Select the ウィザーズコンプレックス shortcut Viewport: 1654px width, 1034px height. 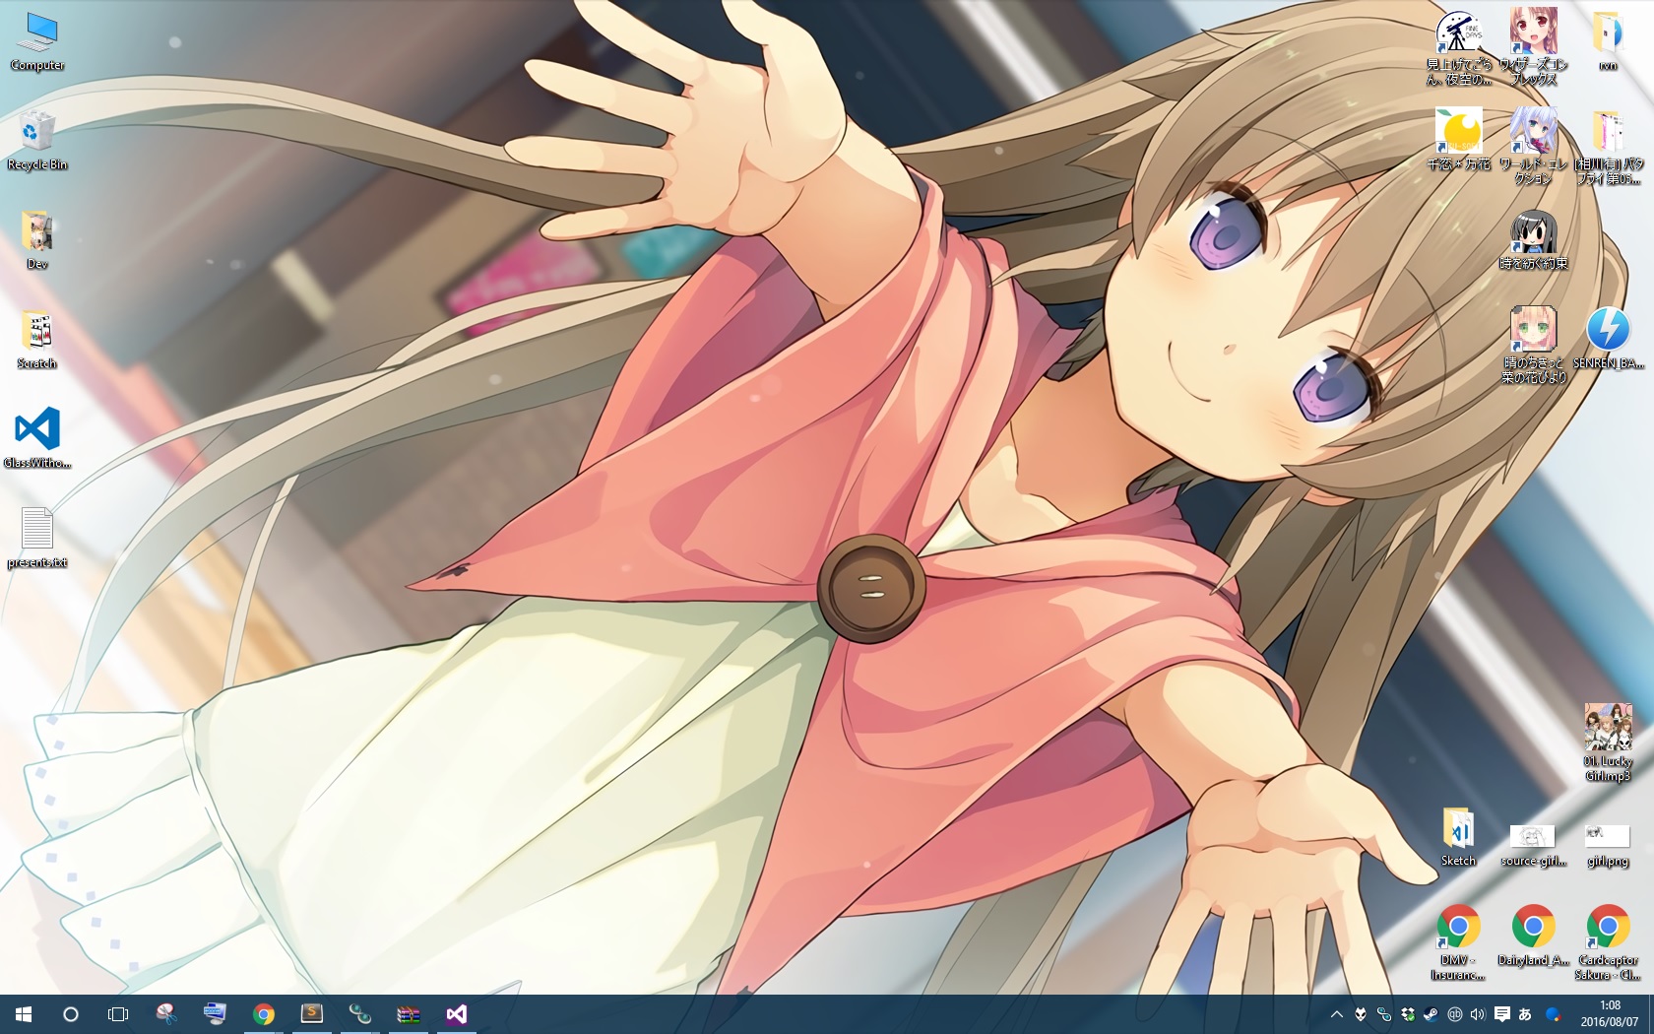click(x=1533, y=48)
